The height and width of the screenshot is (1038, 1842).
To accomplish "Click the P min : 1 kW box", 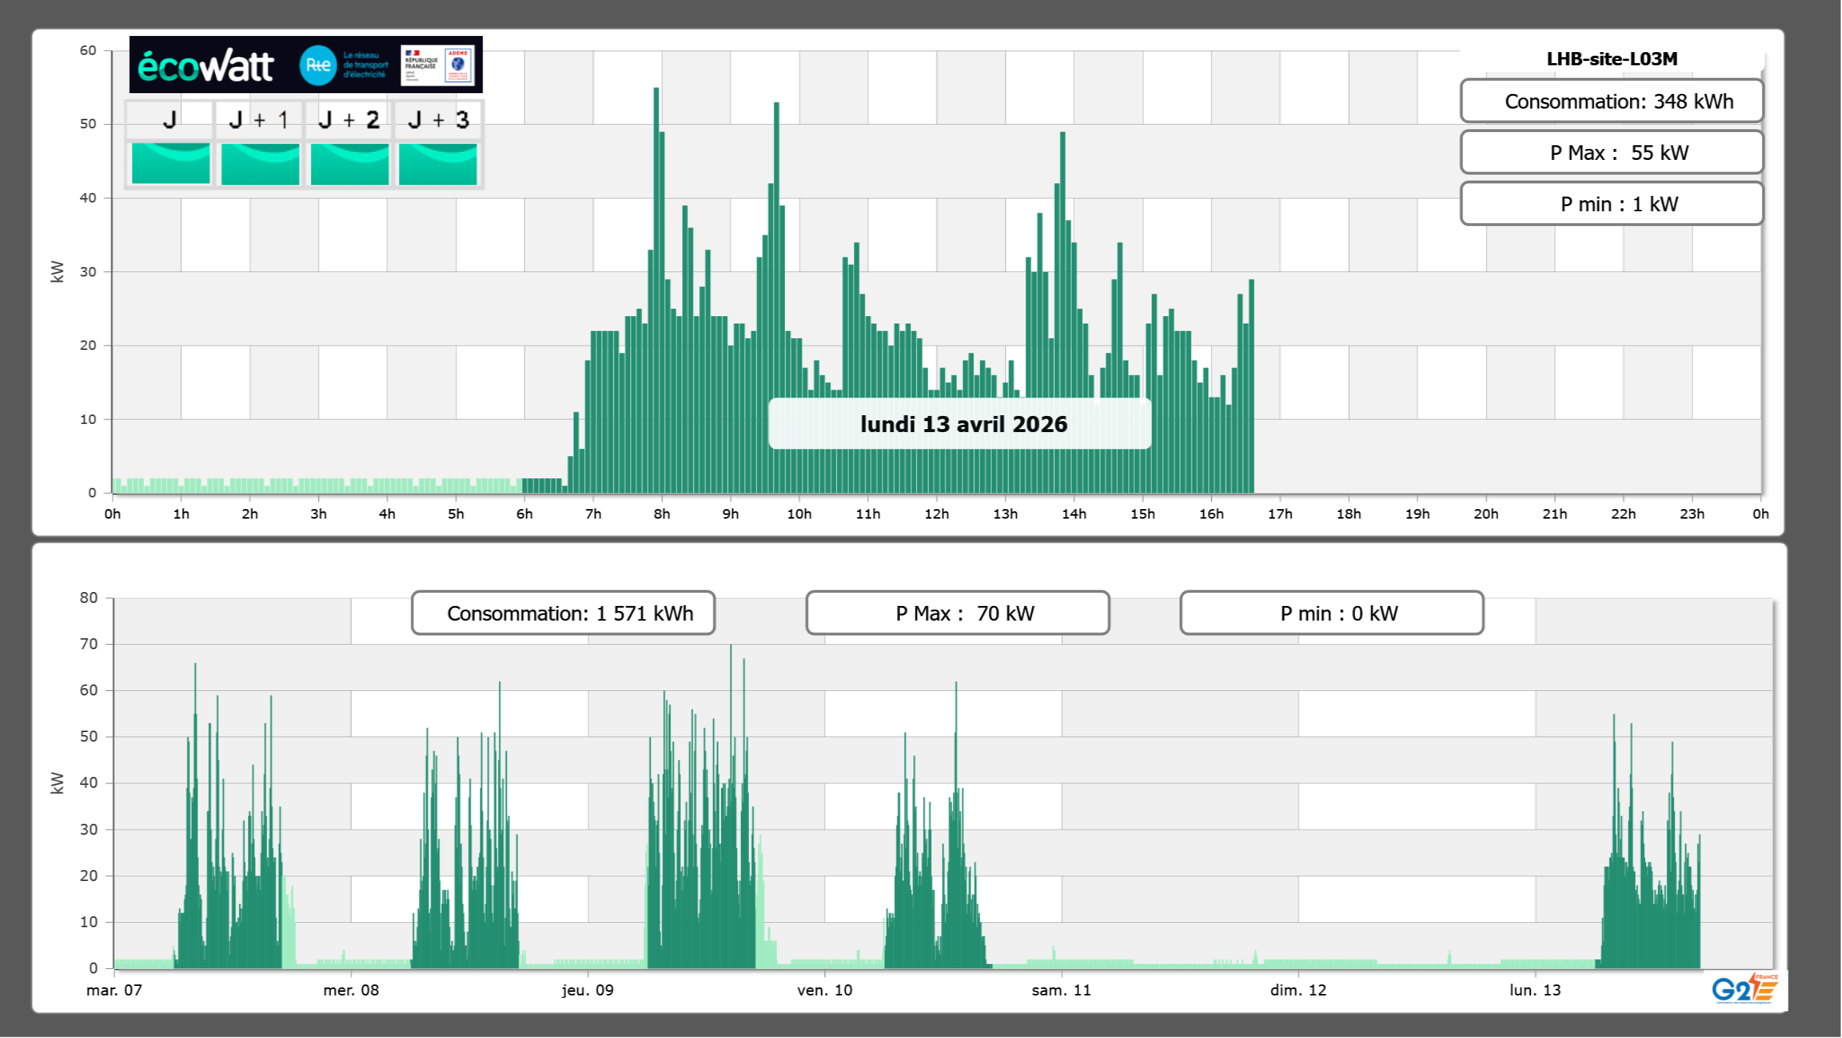I will click(1611, 204).
